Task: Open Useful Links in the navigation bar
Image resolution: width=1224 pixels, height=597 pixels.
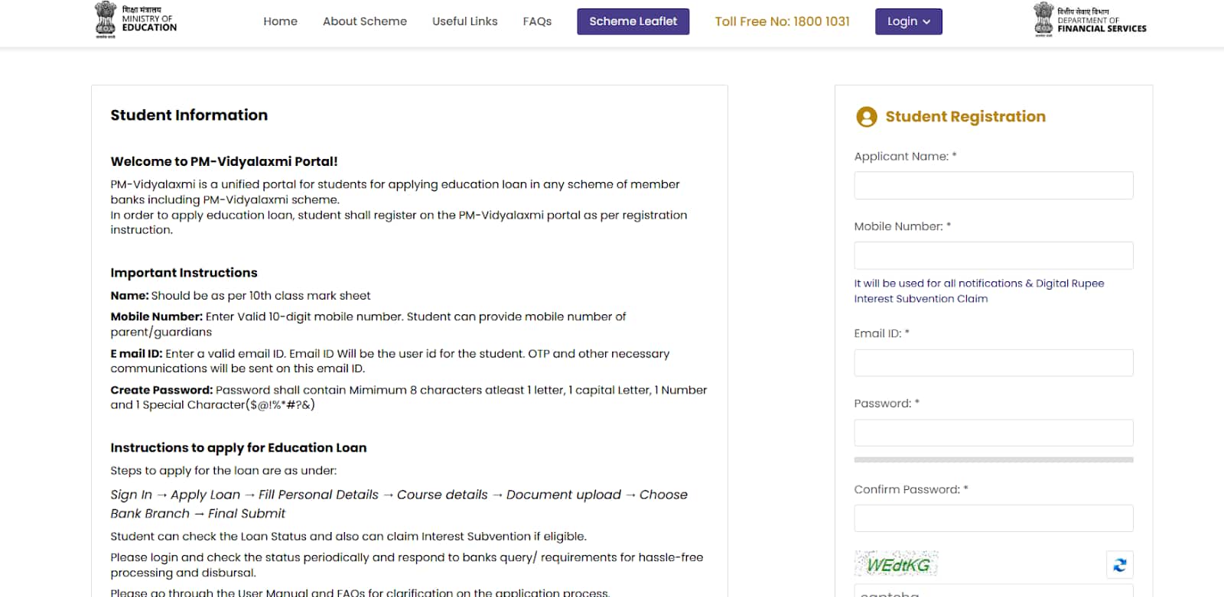Action: (x=464, y=21)
